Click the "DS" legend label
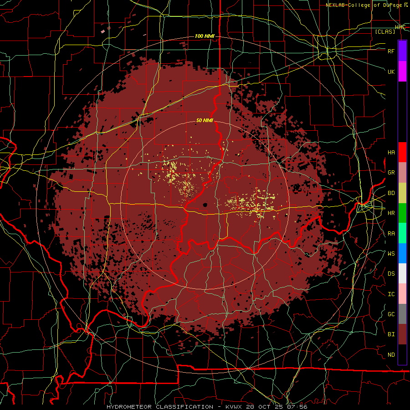 (391, 274)
